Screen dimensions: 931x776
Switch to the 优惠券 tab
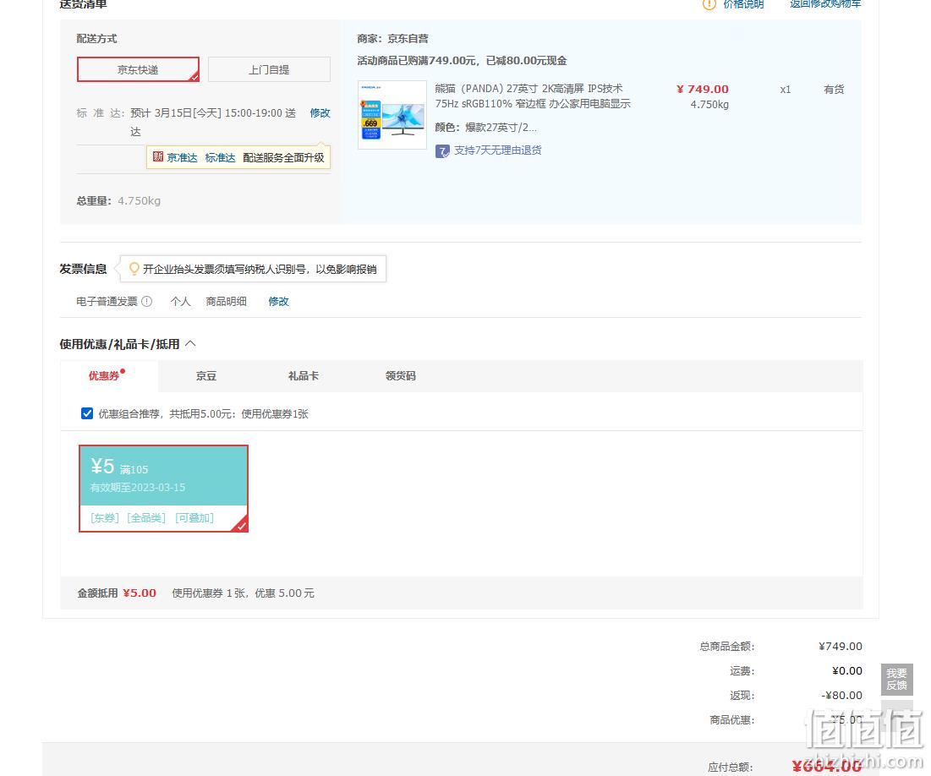tap(104, 376)
